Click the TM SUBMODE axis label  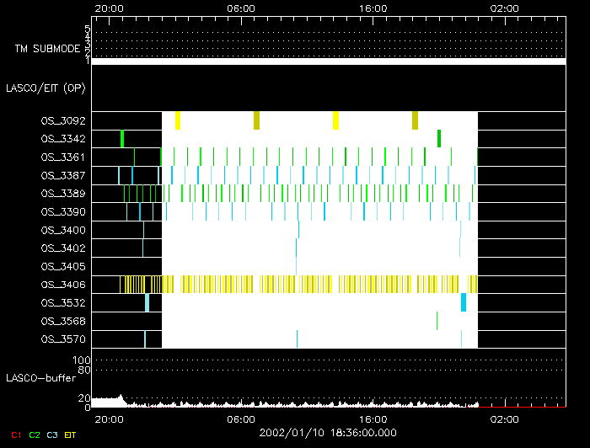[x=46, y=49]
